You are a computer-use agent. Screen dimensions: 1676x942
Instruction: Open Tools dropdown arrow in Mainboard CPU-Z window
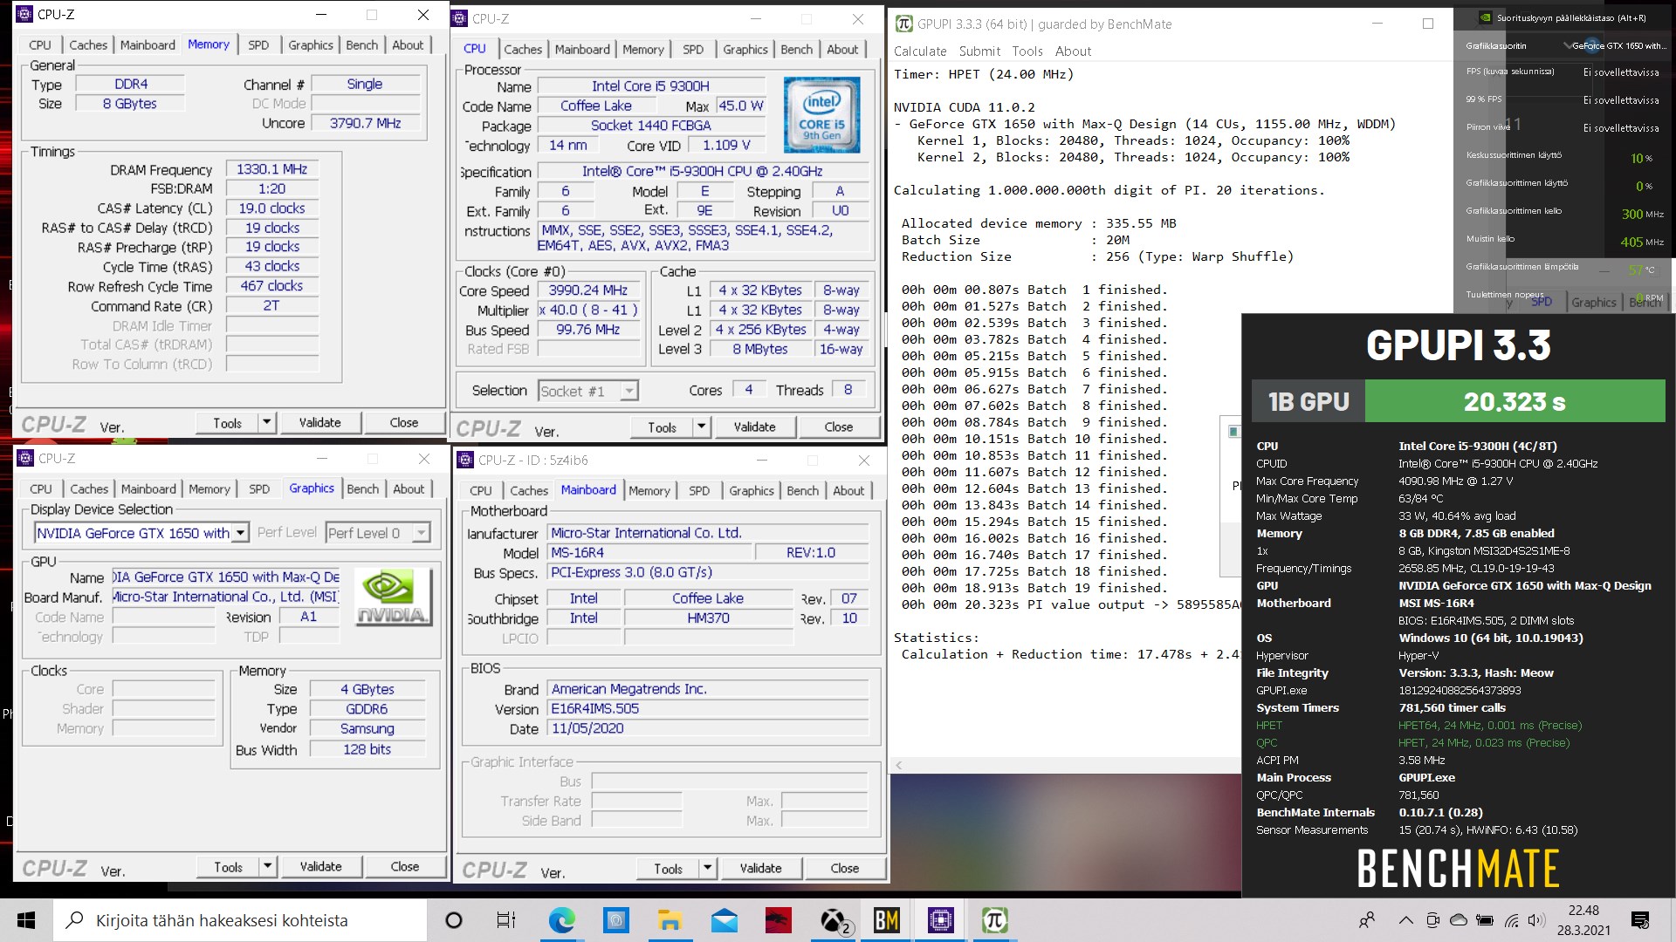point(708,868)
